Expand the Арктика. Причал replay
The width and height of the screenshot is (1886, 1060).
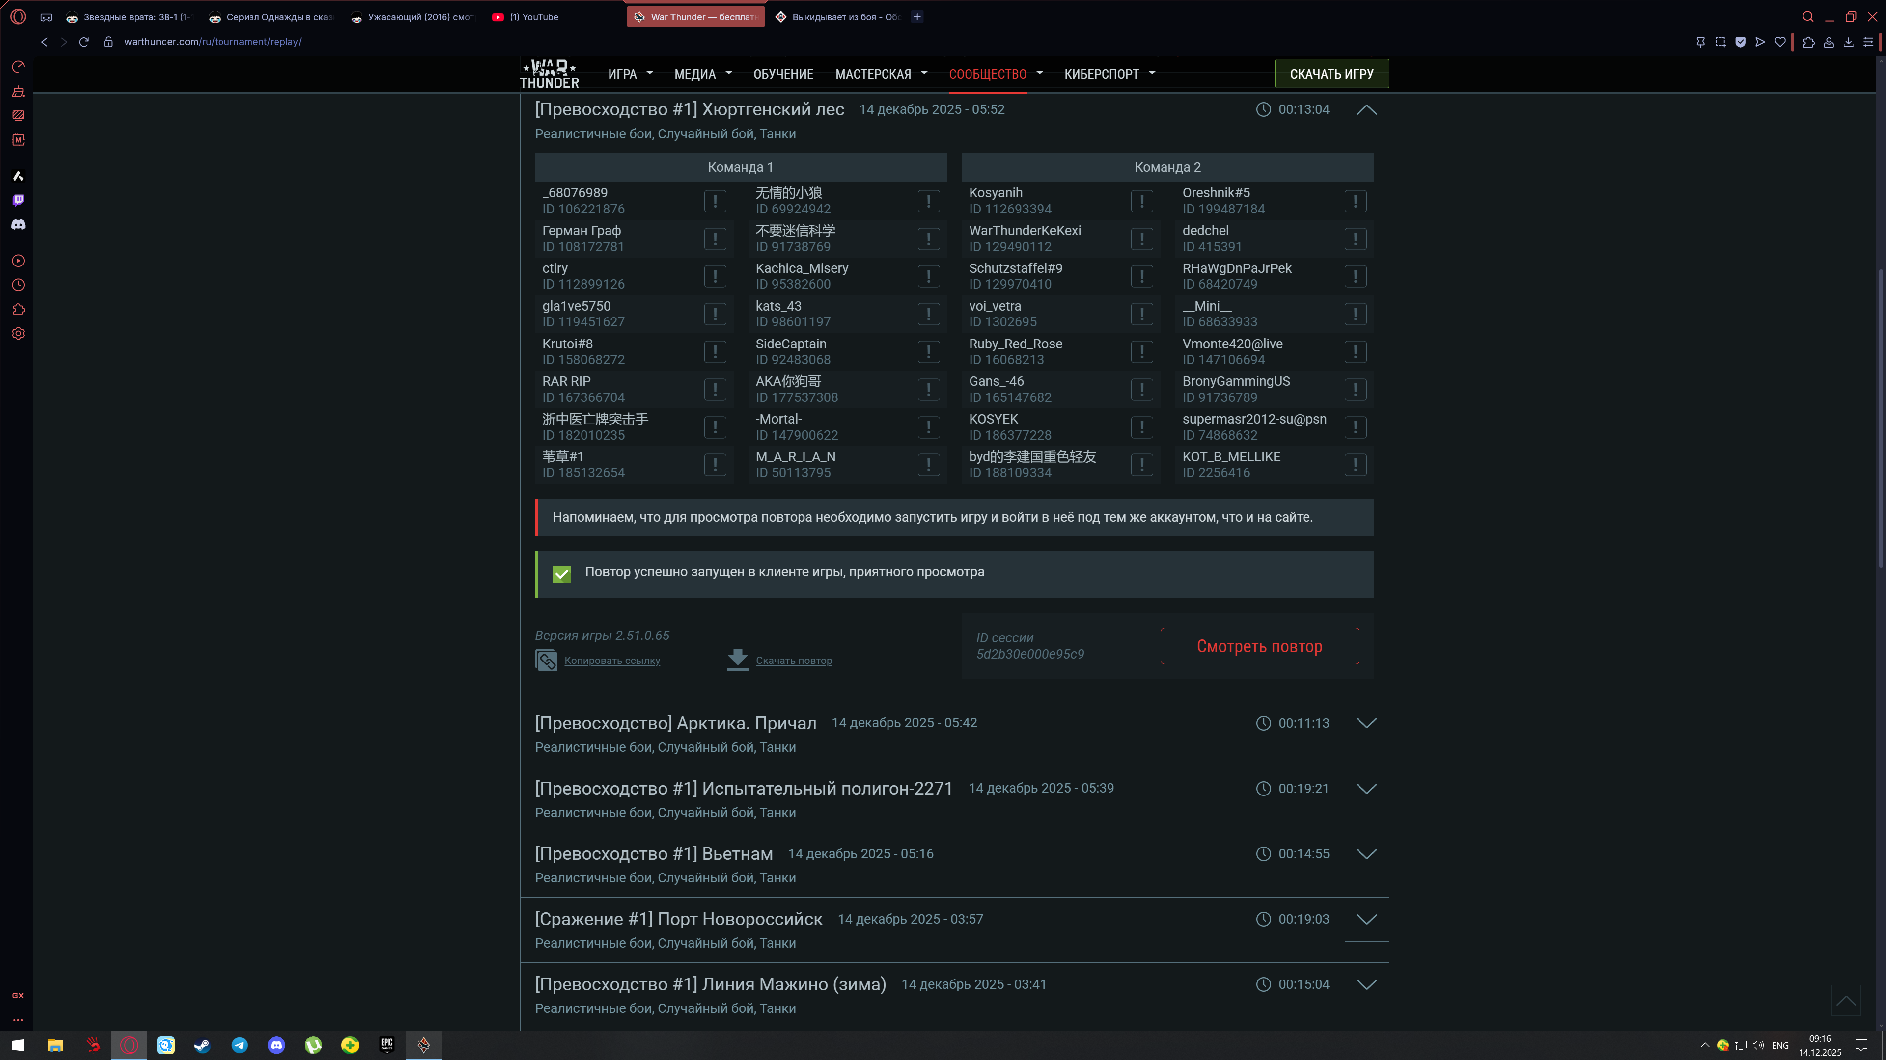pos(1366,723)
